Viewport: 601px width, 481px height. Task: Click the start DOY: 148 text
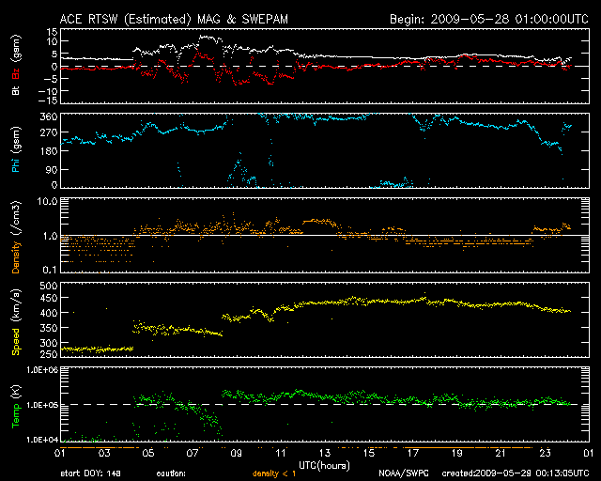[90, 474]
